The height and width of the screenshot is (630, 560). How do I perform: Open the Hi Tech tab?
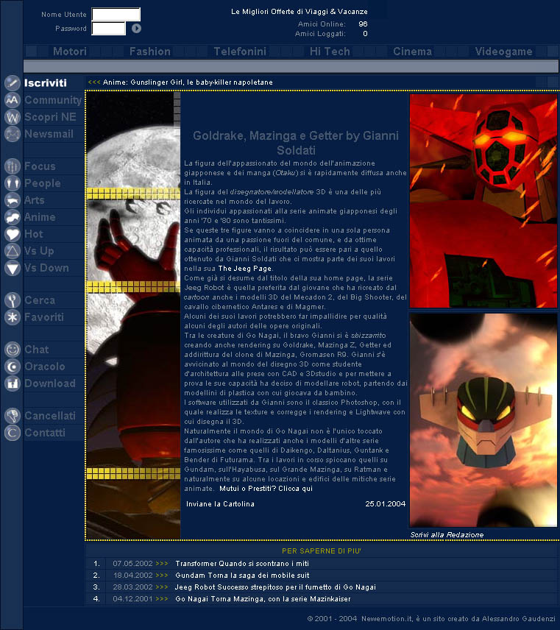[x=330, y=52]
